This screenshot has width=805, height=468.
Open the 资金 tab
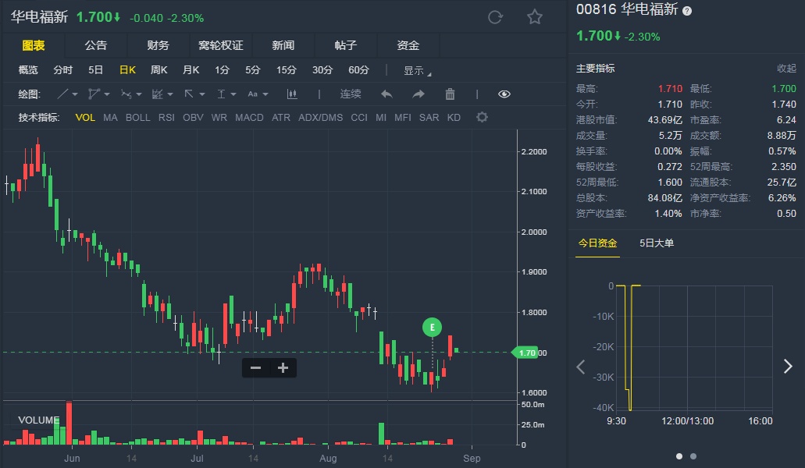[408, 45]
